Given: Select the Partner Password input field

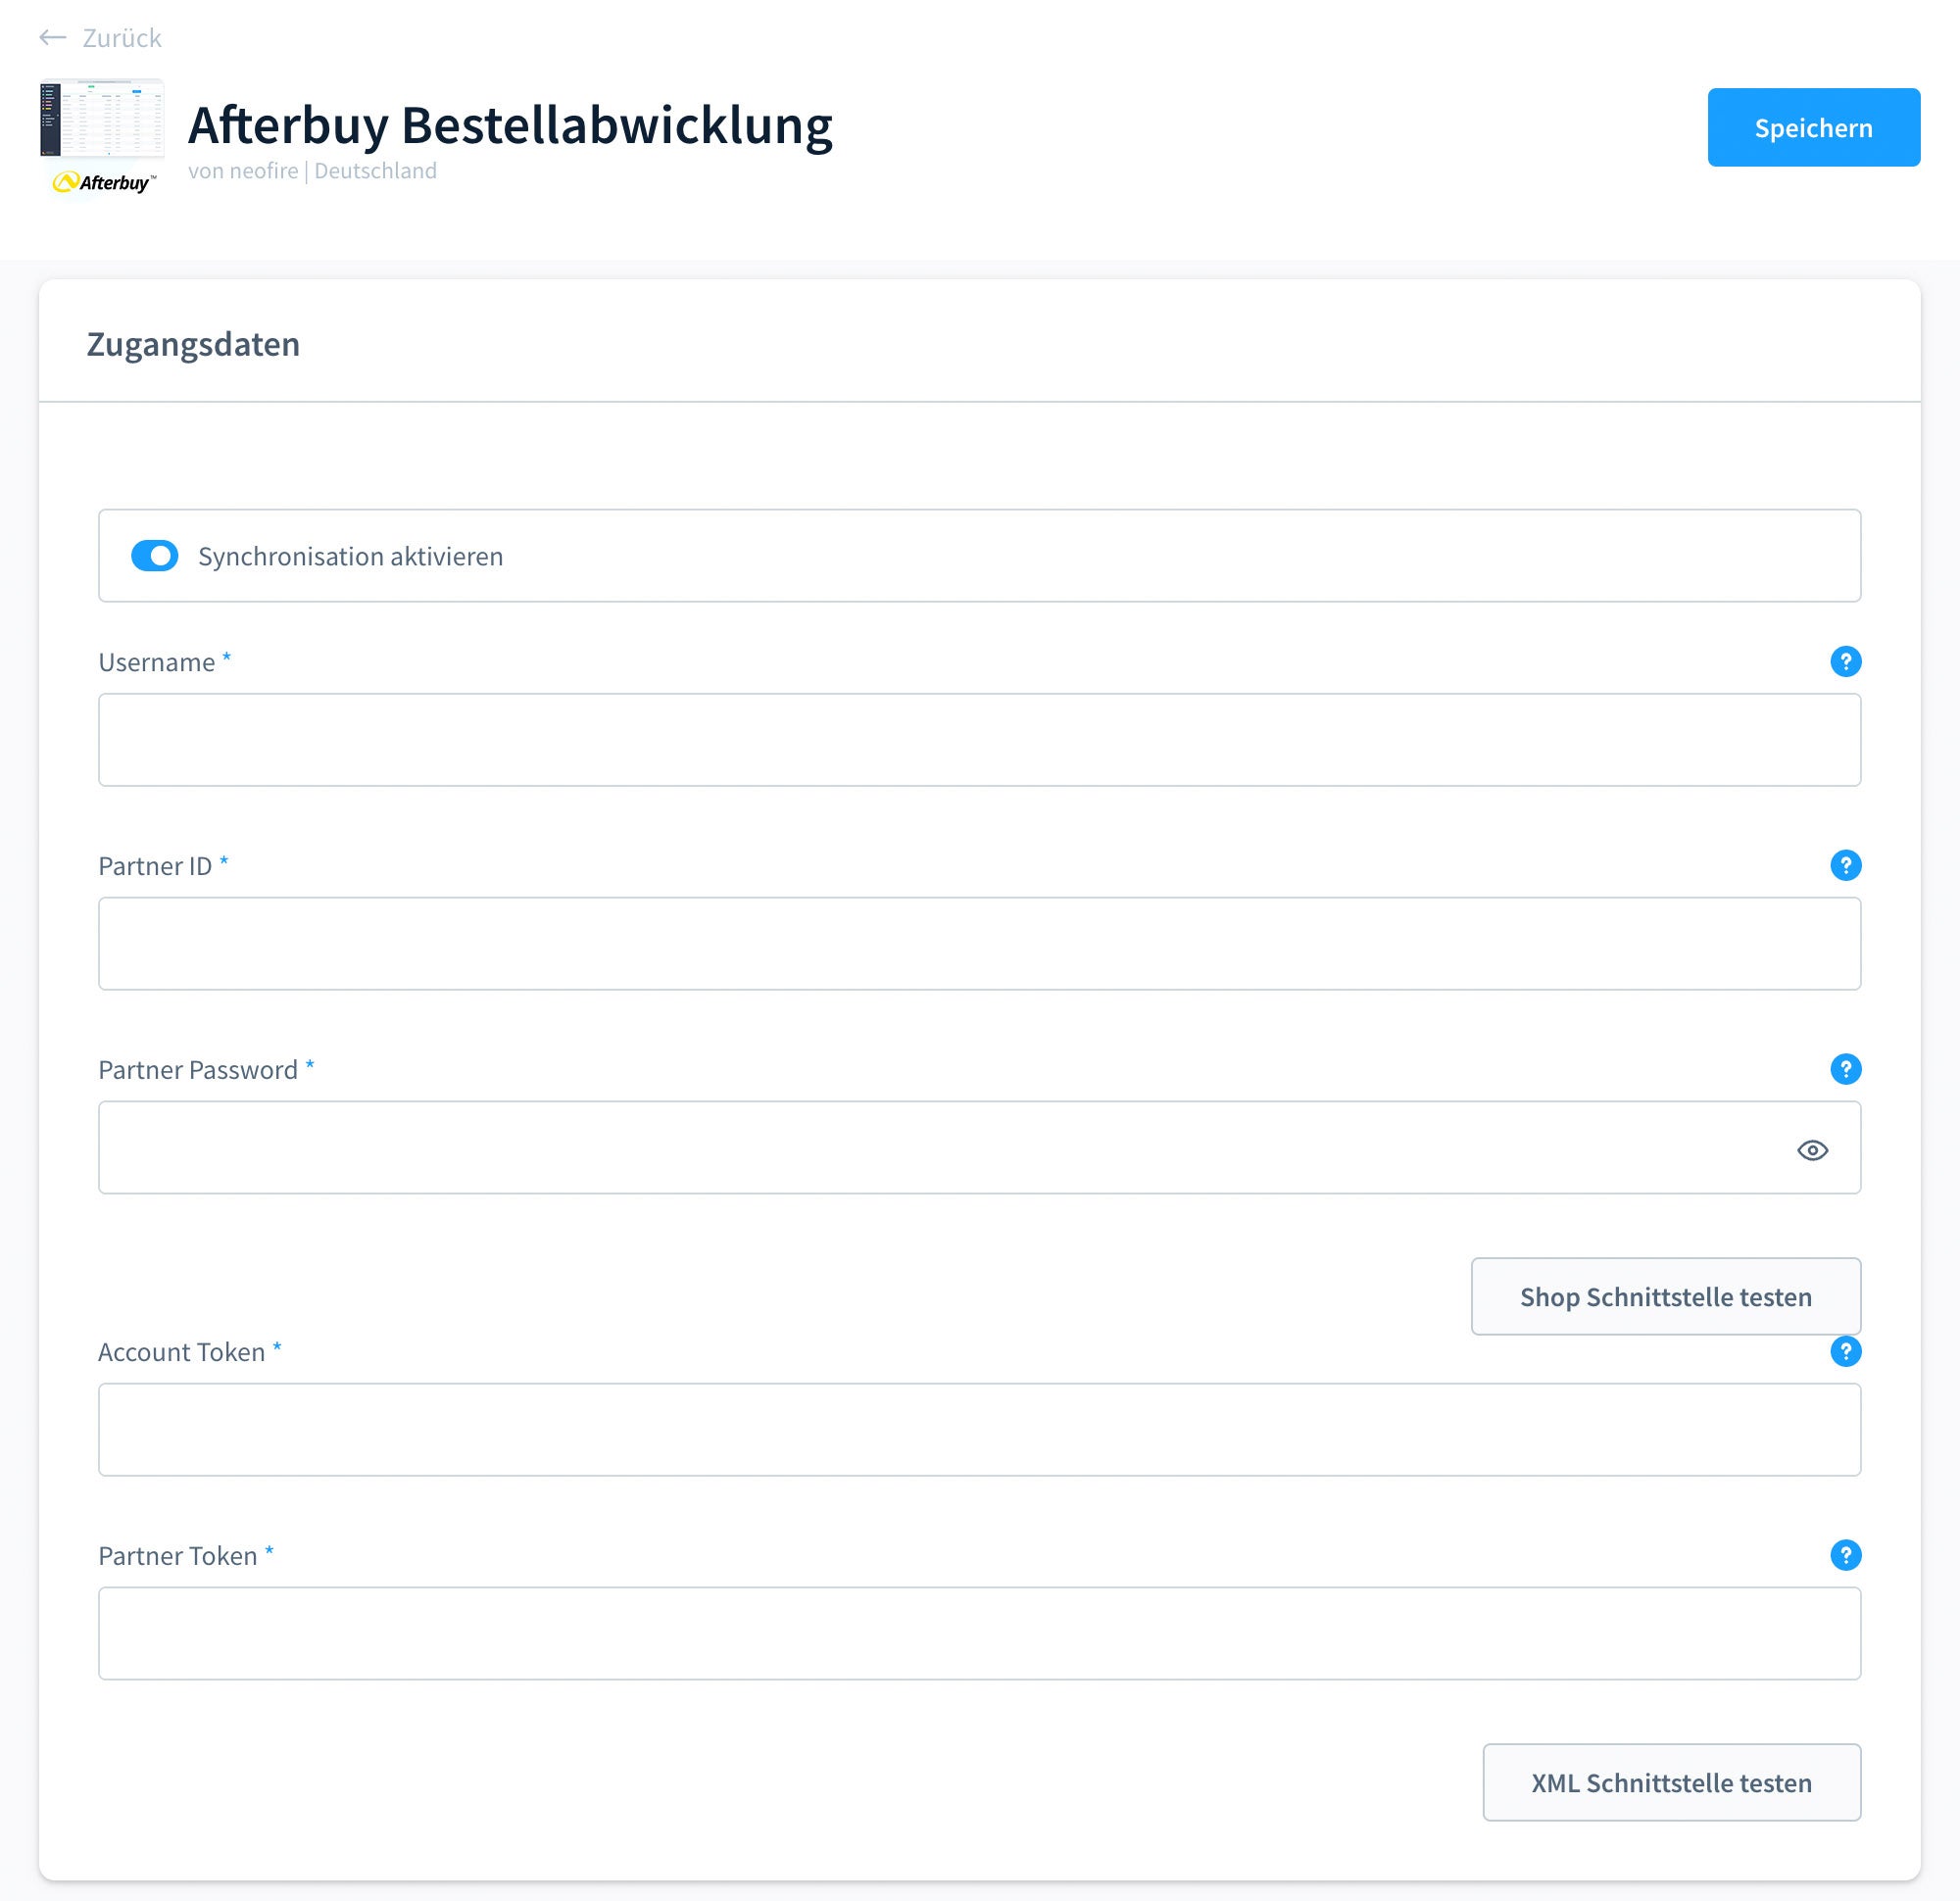Looking at the screenshot, I should point(979,1148).
